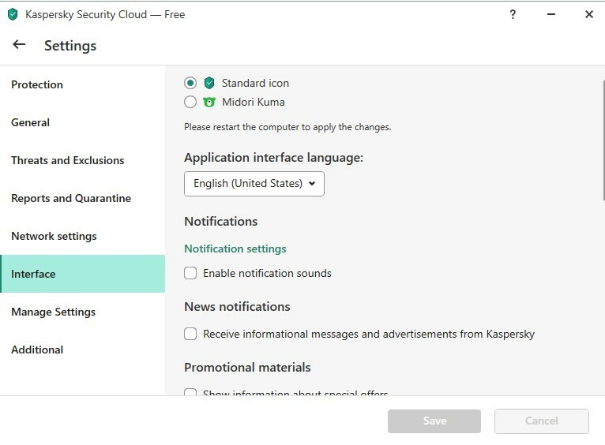Click the back arrow next to Settings

click(19, 45)
